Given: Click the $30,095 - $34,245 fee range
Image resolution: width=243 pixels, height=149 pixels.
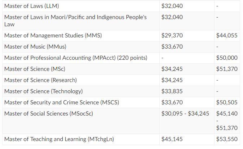Looking at the screenshot, I should click(185, 114).
